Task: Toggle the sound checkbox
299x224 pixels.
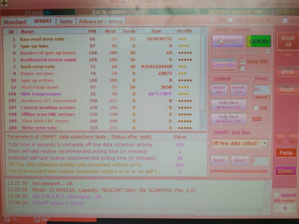Action: pos(277,195)
